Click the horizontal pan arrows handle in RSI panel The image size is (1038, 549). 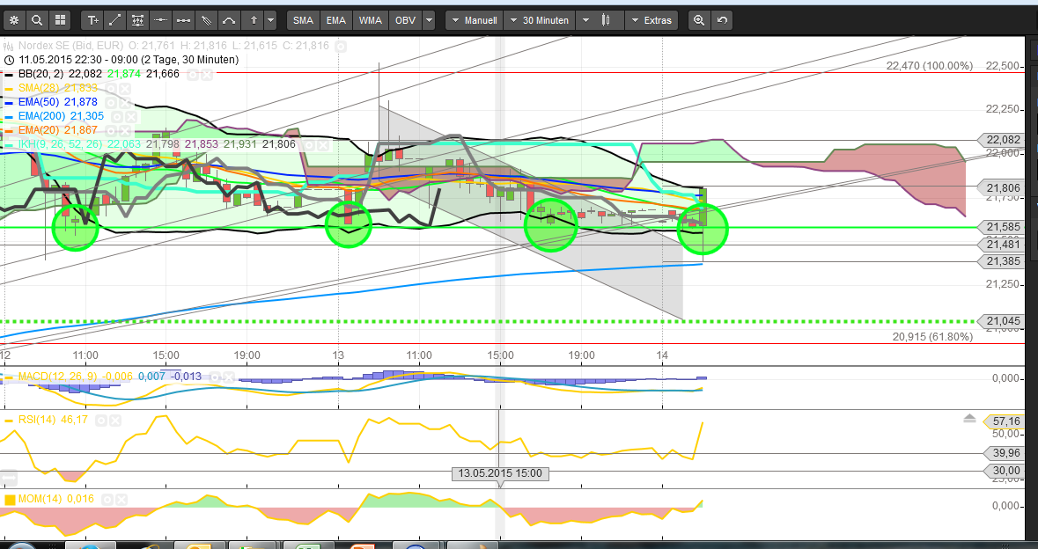pos(8,477)
